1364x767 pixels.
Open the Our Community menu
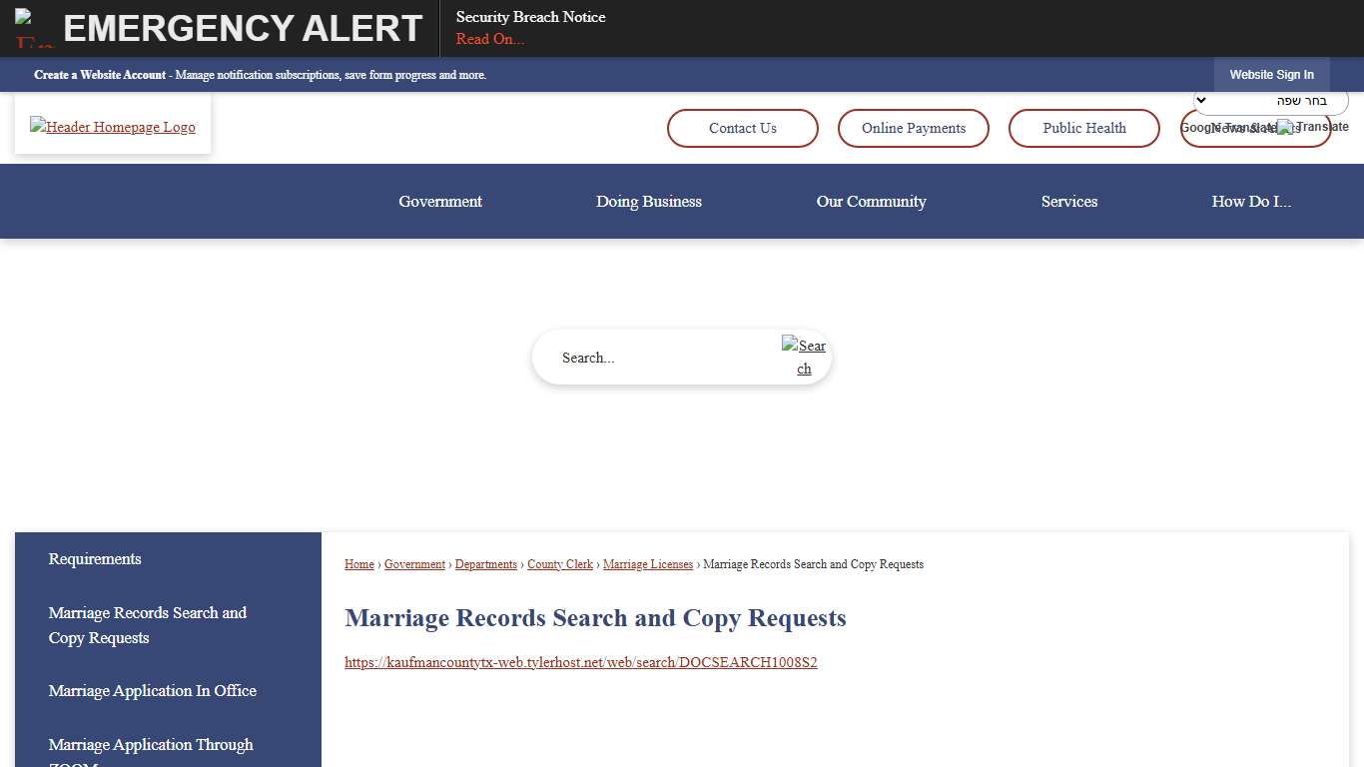tap(871, 201)
